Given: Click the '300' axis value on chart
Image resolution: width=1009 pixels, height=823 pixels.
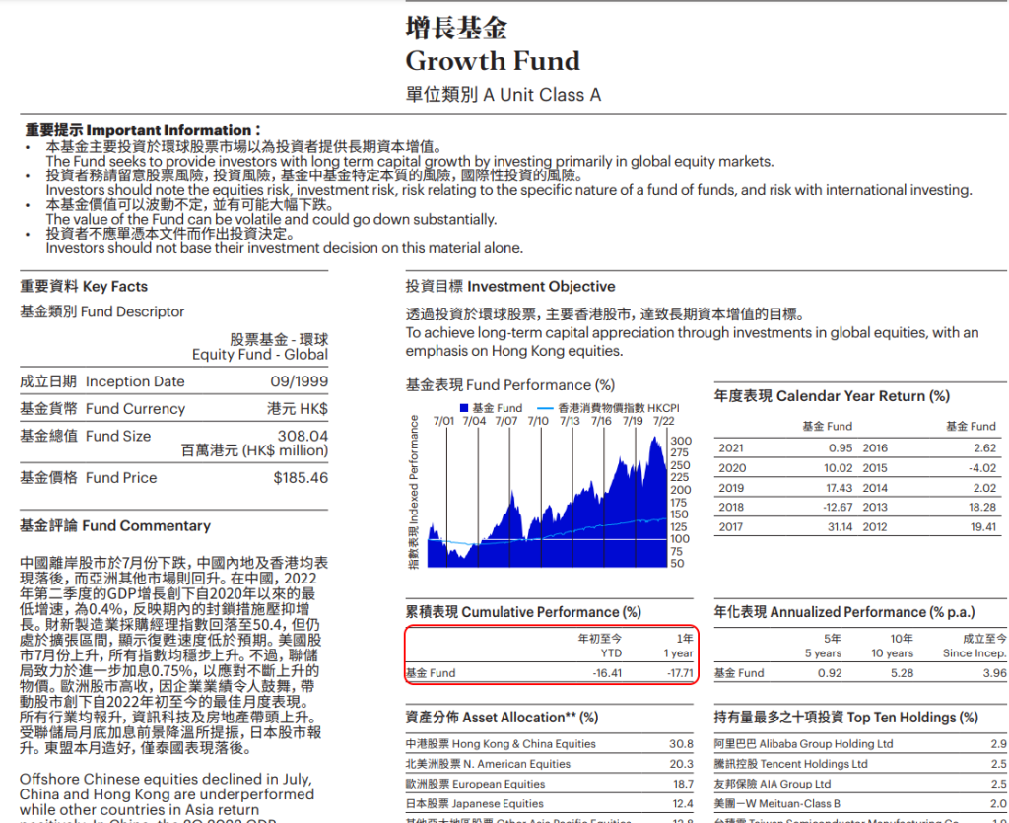Looking at the screenshot, I should 681,441.
